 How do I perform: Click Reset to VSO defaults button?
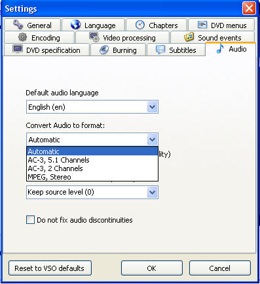(x=50, y=268)
